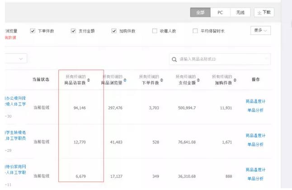Open 商品温度计 for the 94,146 visitors row
This screenshot has width=292, height=190.
(255, 101)
